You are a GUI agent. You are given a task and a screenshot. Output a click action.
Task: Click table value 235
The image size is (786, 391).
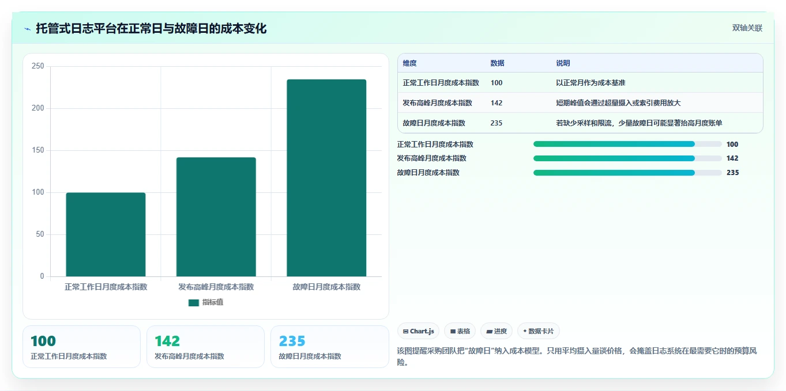[497, 123]
